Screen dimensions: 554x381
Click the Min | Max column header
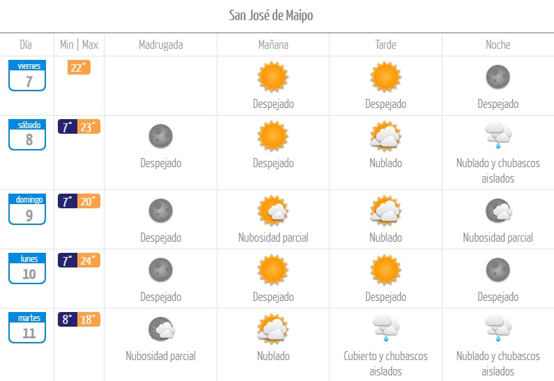point(79,45)
